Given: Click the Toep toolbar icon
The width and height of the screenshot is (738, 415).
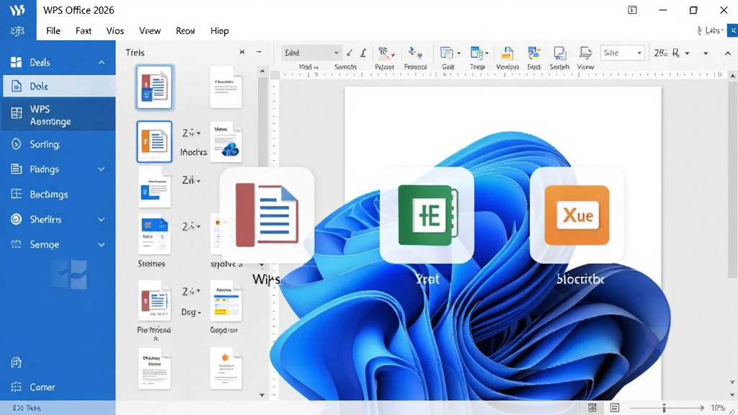Looking at the screenshot, I should (x=477, y=53).
